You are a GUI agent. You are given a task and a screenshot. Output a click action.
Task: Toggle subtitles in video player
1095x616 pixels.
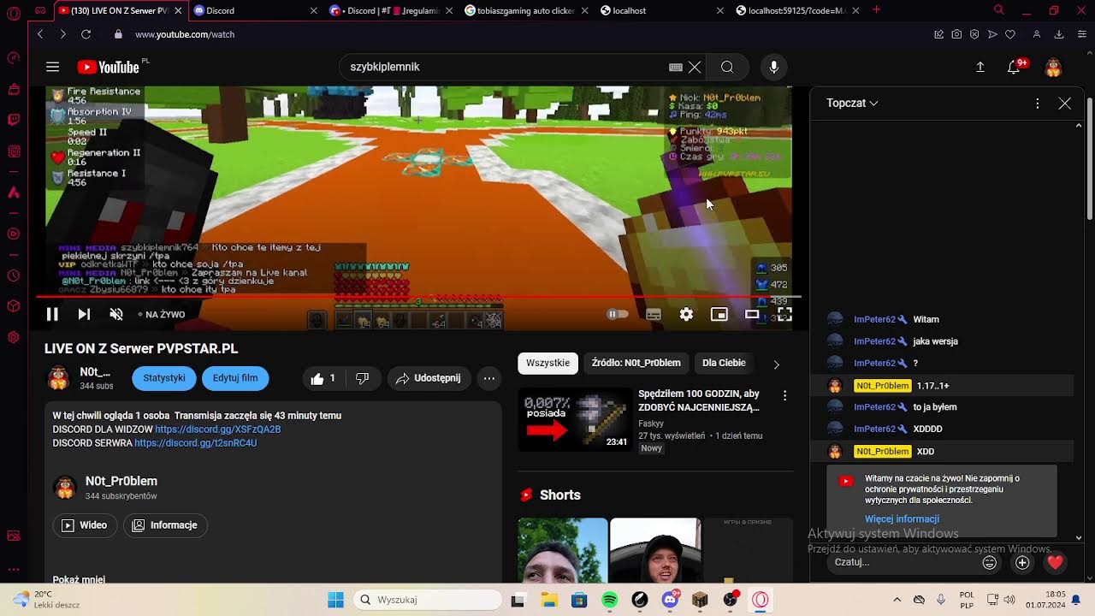click(654, 314)
